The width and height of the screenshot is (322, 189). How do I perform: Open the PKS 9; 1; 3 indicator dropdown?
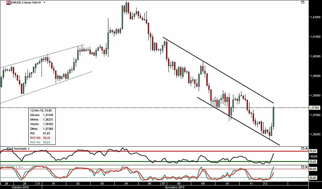click(22, 167)
